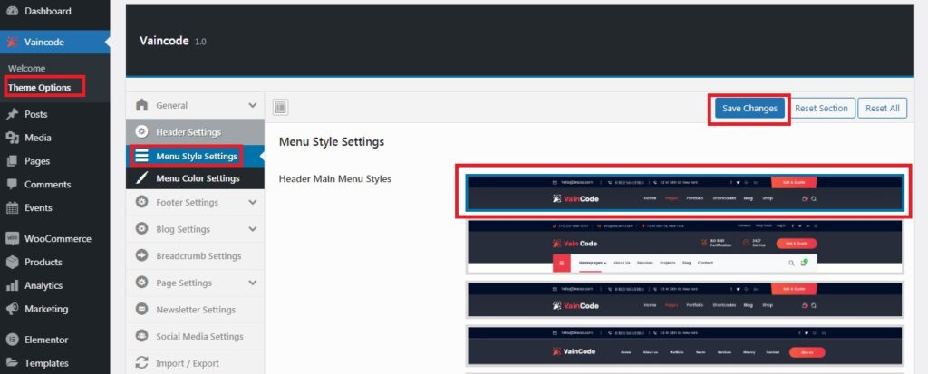Expand the General section chevron
The width and height of the screenshot is (928, 374).
252,106
